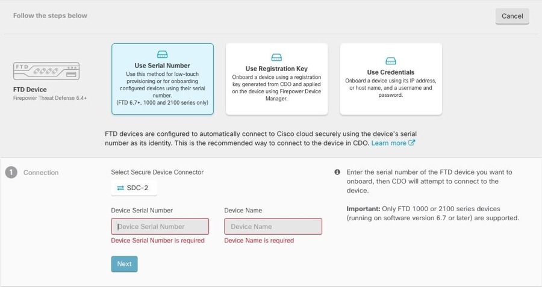Viewport: 542px width, 287px height.
Task: Click the 'Device Serial Number is required' error
Action: (x=158, y=241)
